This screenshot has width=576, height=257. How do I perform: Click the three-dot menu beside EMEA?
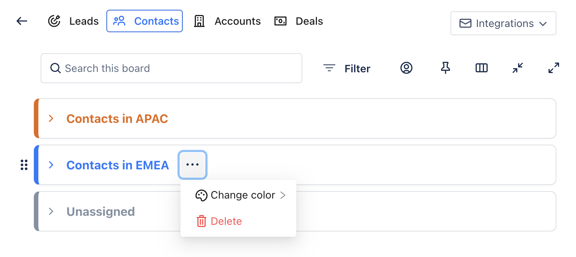(193, 165)
